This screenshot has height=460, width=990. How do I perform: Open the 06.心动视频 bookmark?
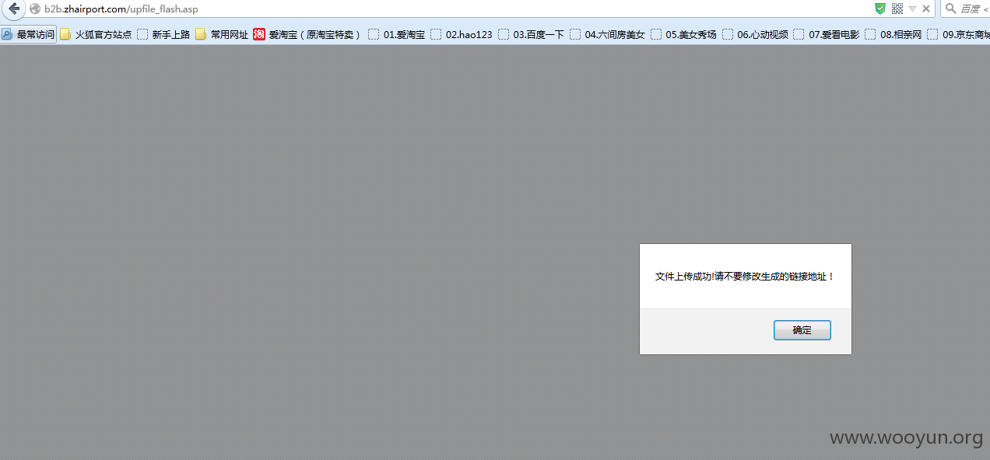(755, 34)
